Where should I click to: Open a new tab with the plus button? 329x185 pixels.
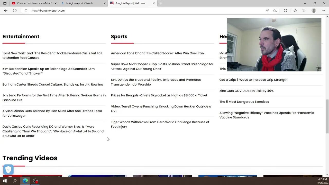point(161,3)
